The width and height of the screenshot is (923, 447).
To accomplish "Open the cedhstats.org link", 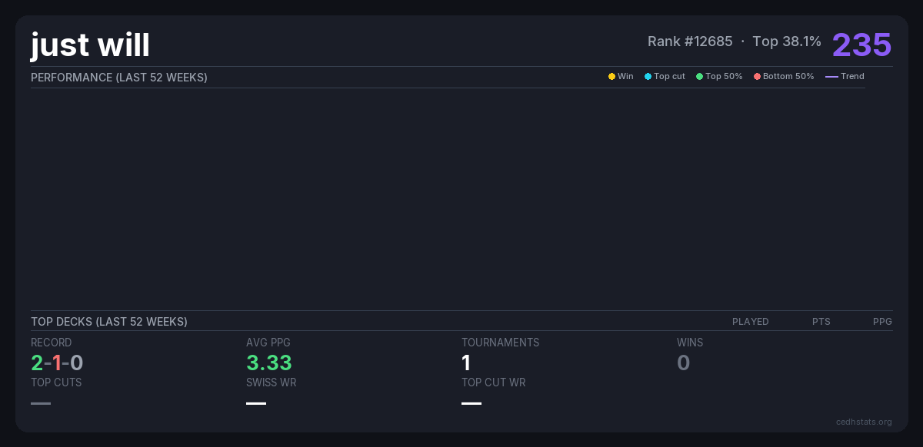I will click(864, 422).
